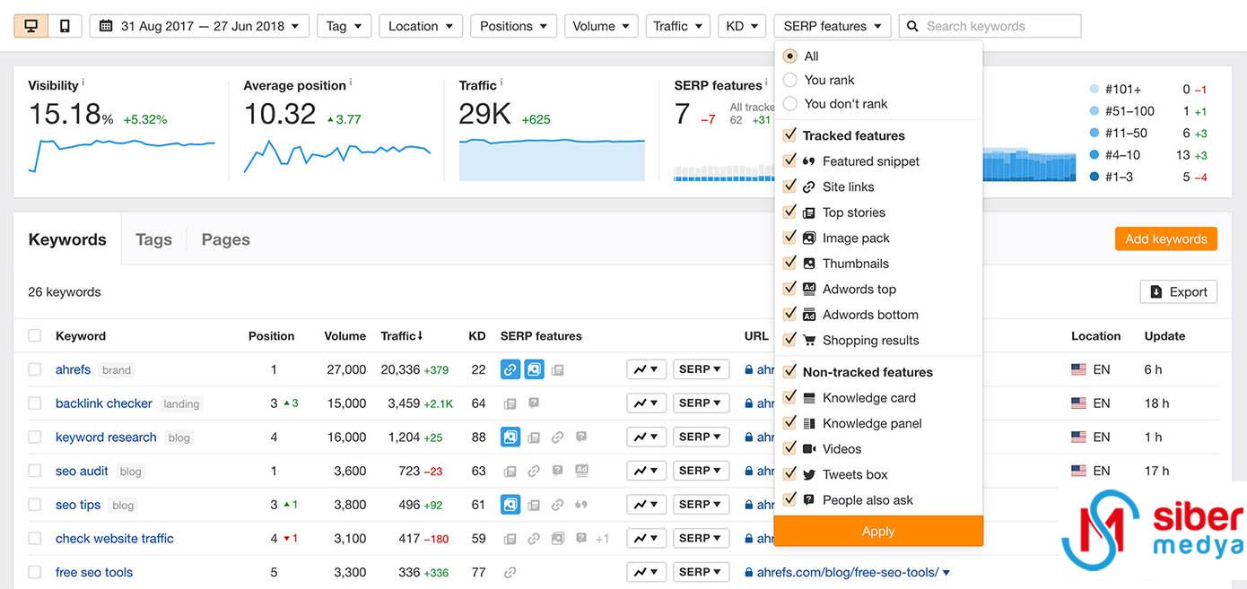This screenshot has width=1247, height=589.
Task: Focus the Search keywords field
Action: pyautogui.click(x=990, y=26)
